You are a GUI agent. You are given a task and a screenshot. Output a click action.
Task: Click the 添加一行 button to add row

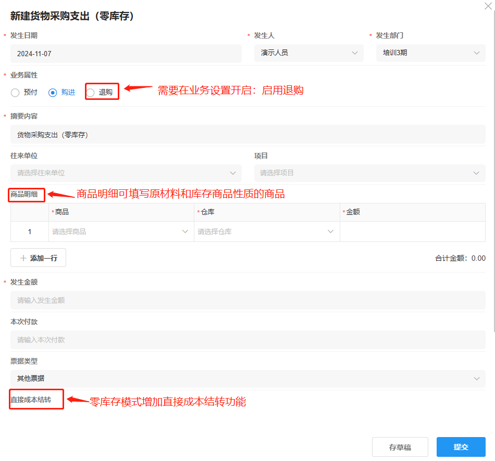pos(38,257)
